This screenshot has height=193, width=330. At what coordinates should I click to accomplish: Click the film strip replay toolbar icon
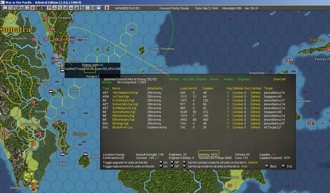coord(93,8)
